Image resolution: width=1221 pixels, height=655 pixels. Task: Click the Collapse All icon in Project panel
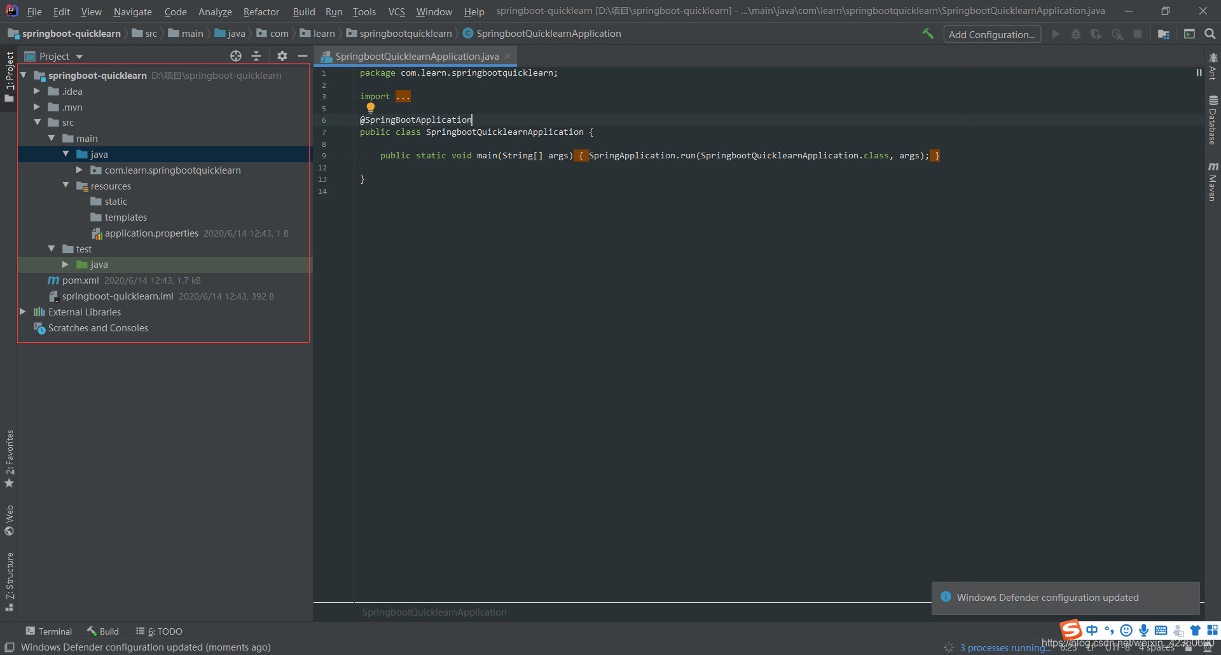pos(256,56)
